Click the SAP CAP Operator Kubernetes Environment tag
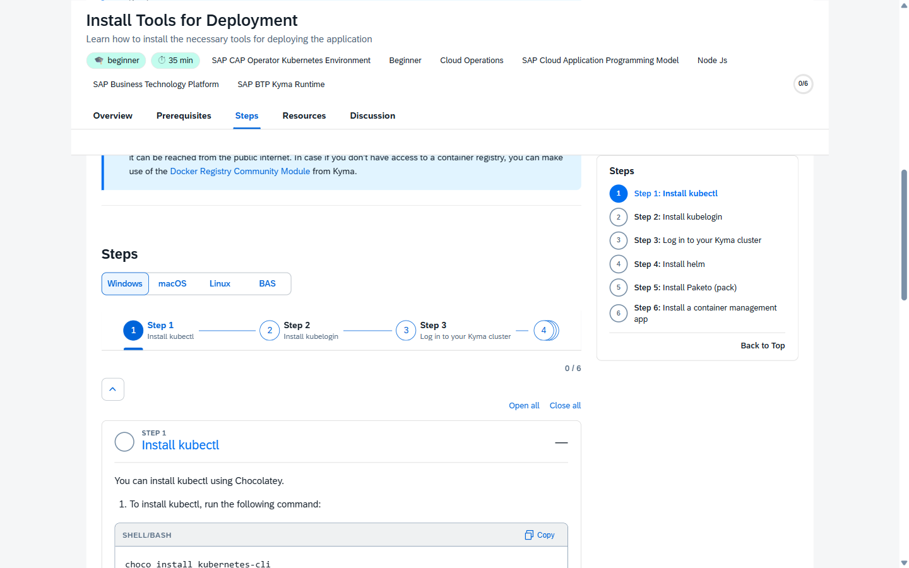Screen dimensions: 909x568 click(x=291, y=61)
